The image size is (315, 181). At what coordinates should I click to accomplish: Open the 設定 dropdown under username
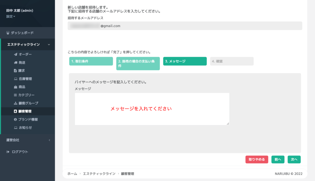11,16
